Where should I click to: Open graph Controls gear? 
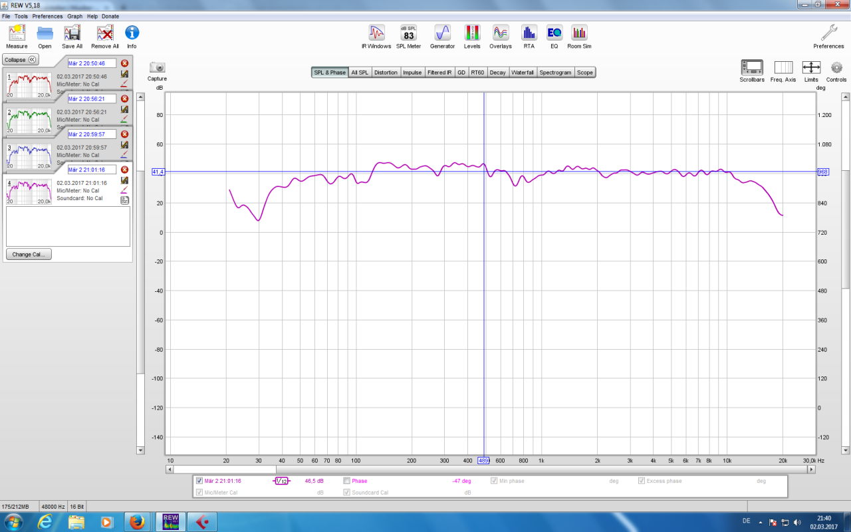[836, 70]
